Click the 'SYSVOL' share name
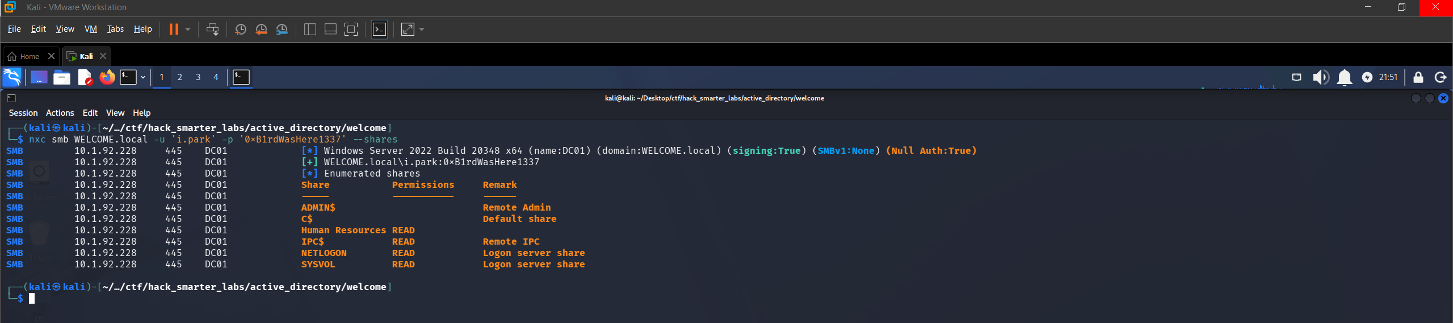Viewport: 1453px width, 323px height. click(x=318, y=265)
